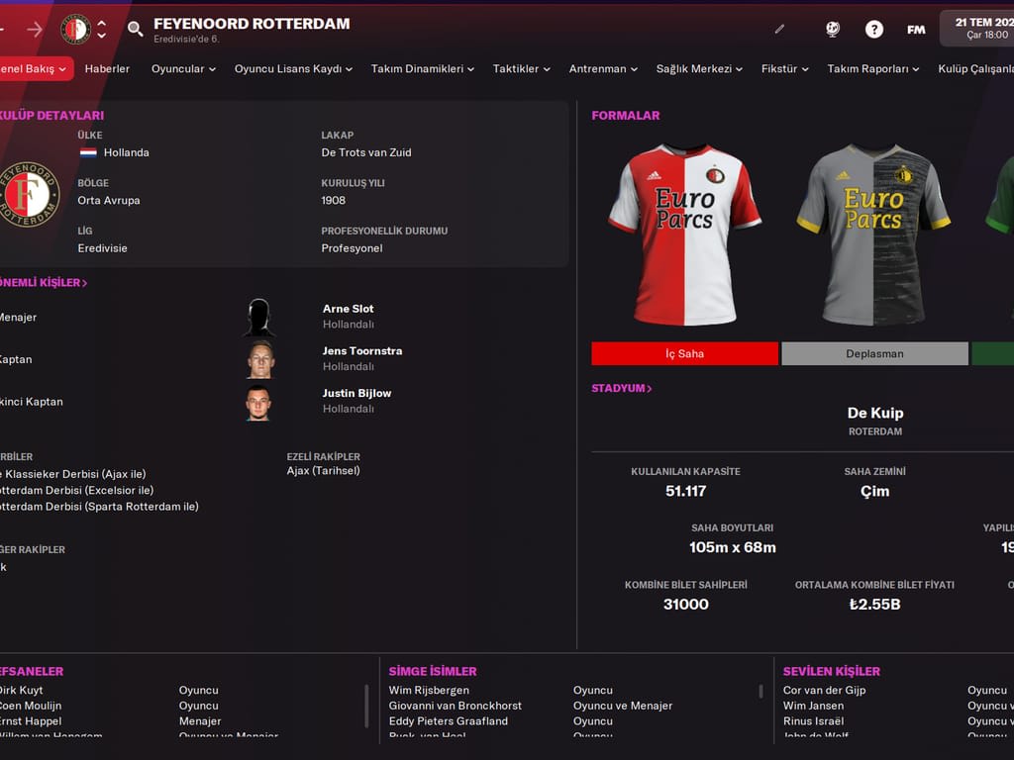
Task: Click the legends list scrollbar
Action: pyautogui.click(x=366, y=706)
